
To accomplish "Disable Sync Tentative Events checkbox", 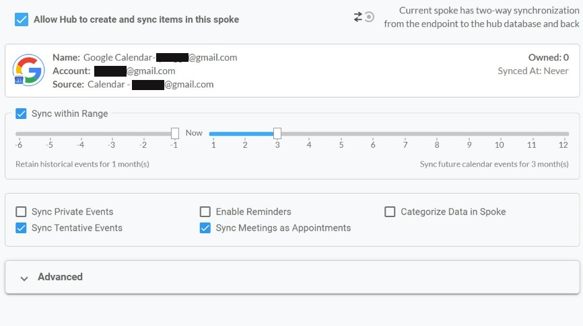I will point(21,228).
